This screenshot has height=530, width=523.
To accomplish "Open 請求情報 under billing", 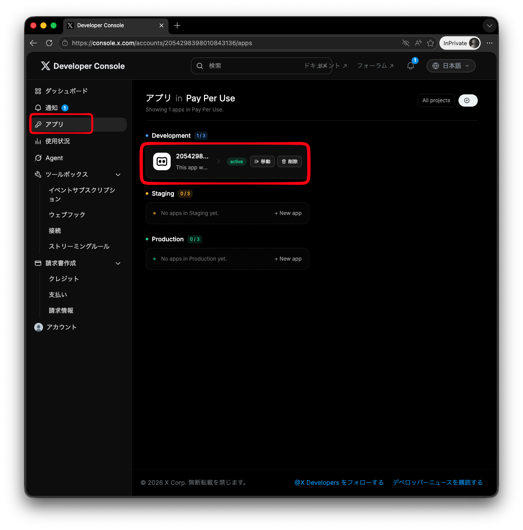I will (x=61, y=310).
